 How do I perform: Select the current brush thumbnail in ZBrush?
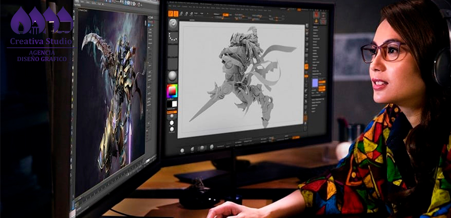click(172, 24)
